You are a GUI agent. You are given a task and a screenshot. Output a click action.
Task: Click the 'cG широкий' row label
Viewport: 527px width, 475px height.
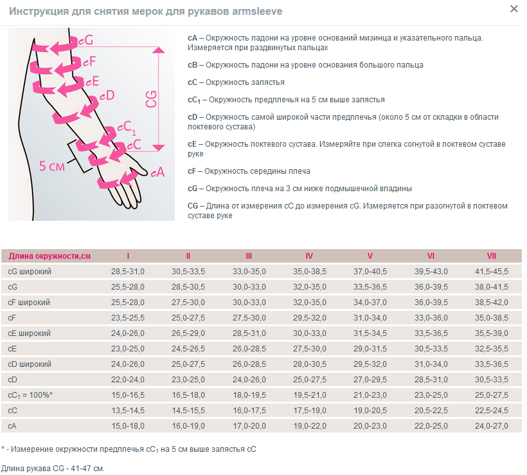[30, 272]
